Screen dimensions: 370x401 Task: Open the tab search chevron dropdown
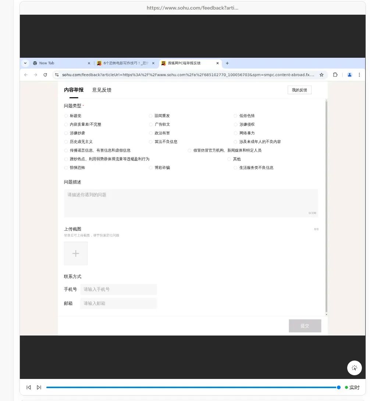25,63
